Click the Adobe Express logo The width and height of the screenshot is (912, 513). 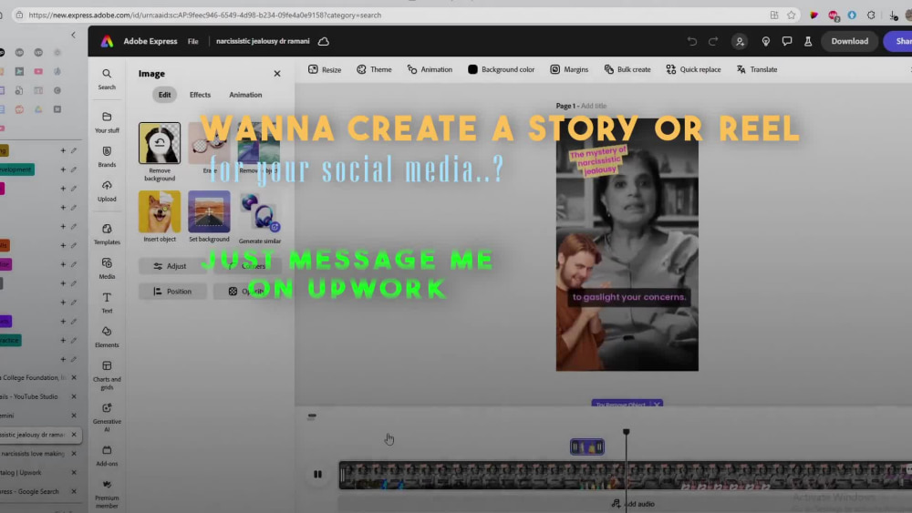pyautogui.click(x=107, y=41)
